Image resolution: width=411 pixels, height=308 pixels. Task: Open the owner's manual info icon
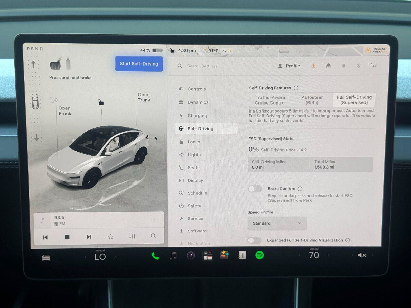242,255
